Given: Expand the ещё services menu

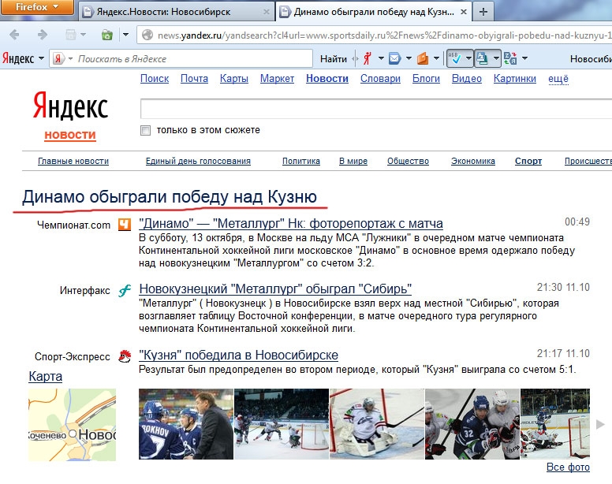Looking at the screenshot, I should pyautogui.click(x=558, y=79).
